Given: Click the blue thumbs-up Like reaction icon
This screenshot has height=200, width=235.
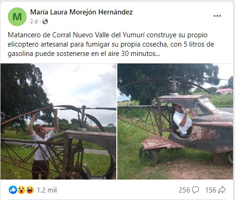Looking at the screenshot, I should click(x=13, y=190).
